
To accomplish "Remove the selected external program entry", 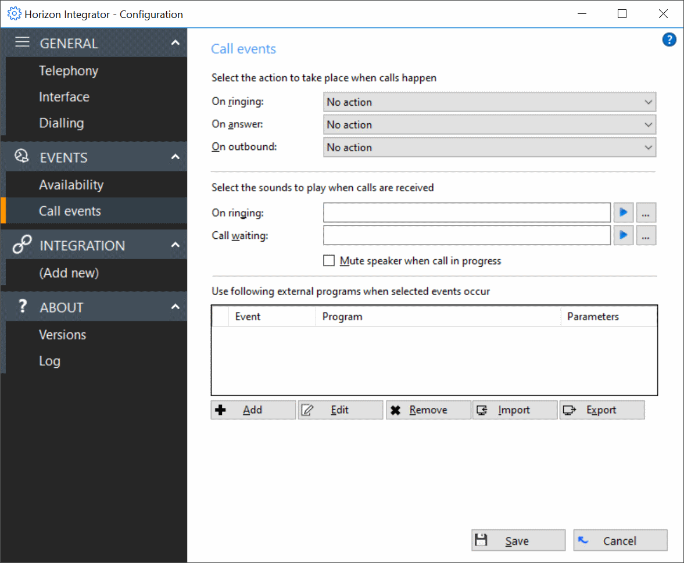I will click(x=428, y=410).
